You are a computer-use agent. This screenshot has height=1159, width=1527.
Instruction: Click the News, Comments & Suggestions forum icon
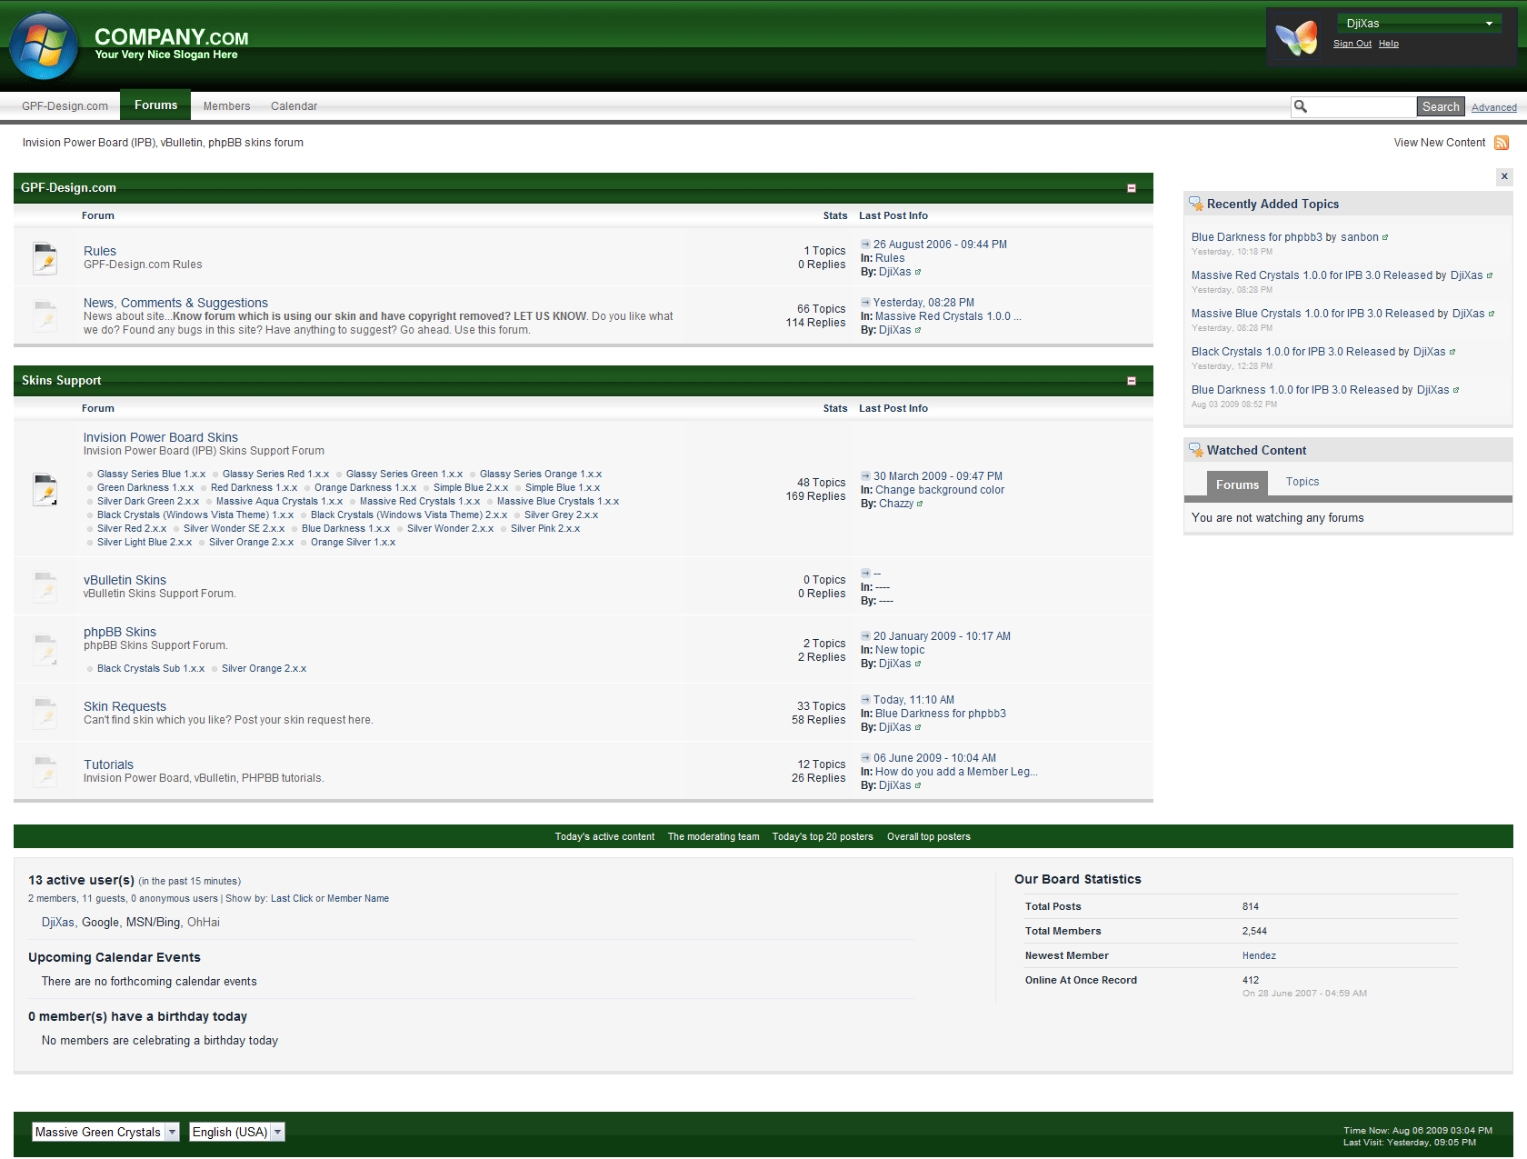pos(45,315)
